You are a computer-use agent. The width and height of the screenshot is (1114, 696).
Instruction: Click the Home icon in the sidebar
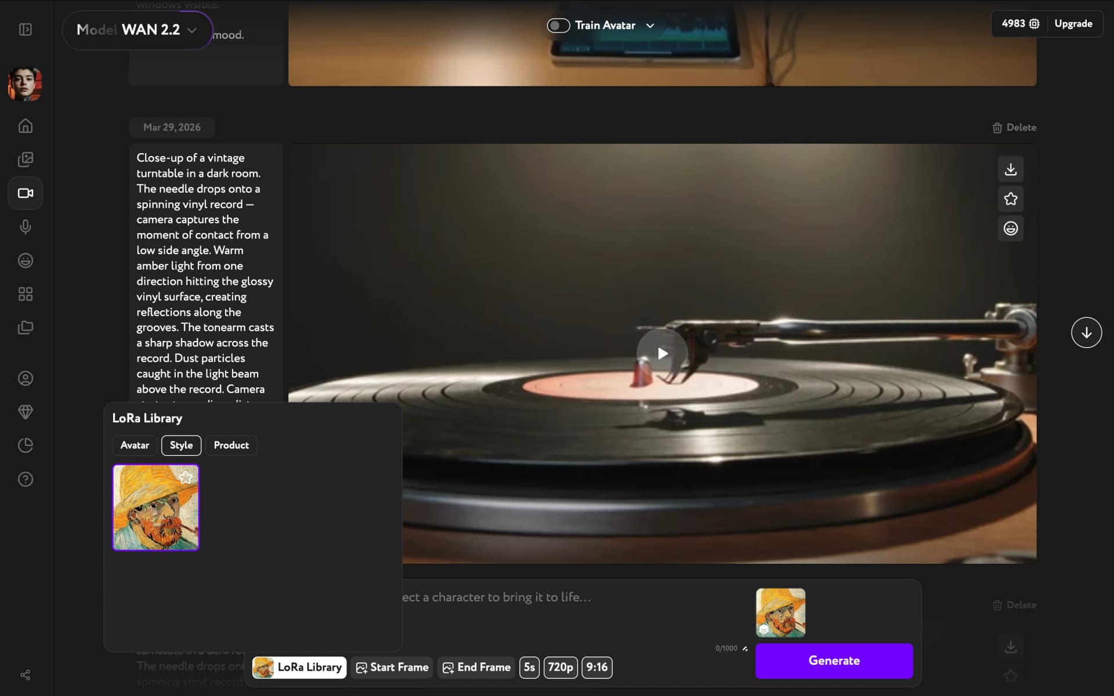(x=25, y=126)
